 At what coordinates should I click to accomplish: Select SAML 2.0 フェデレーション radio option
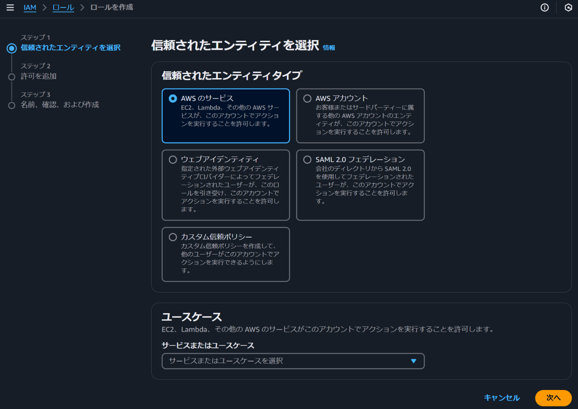(x=308, y=159)
